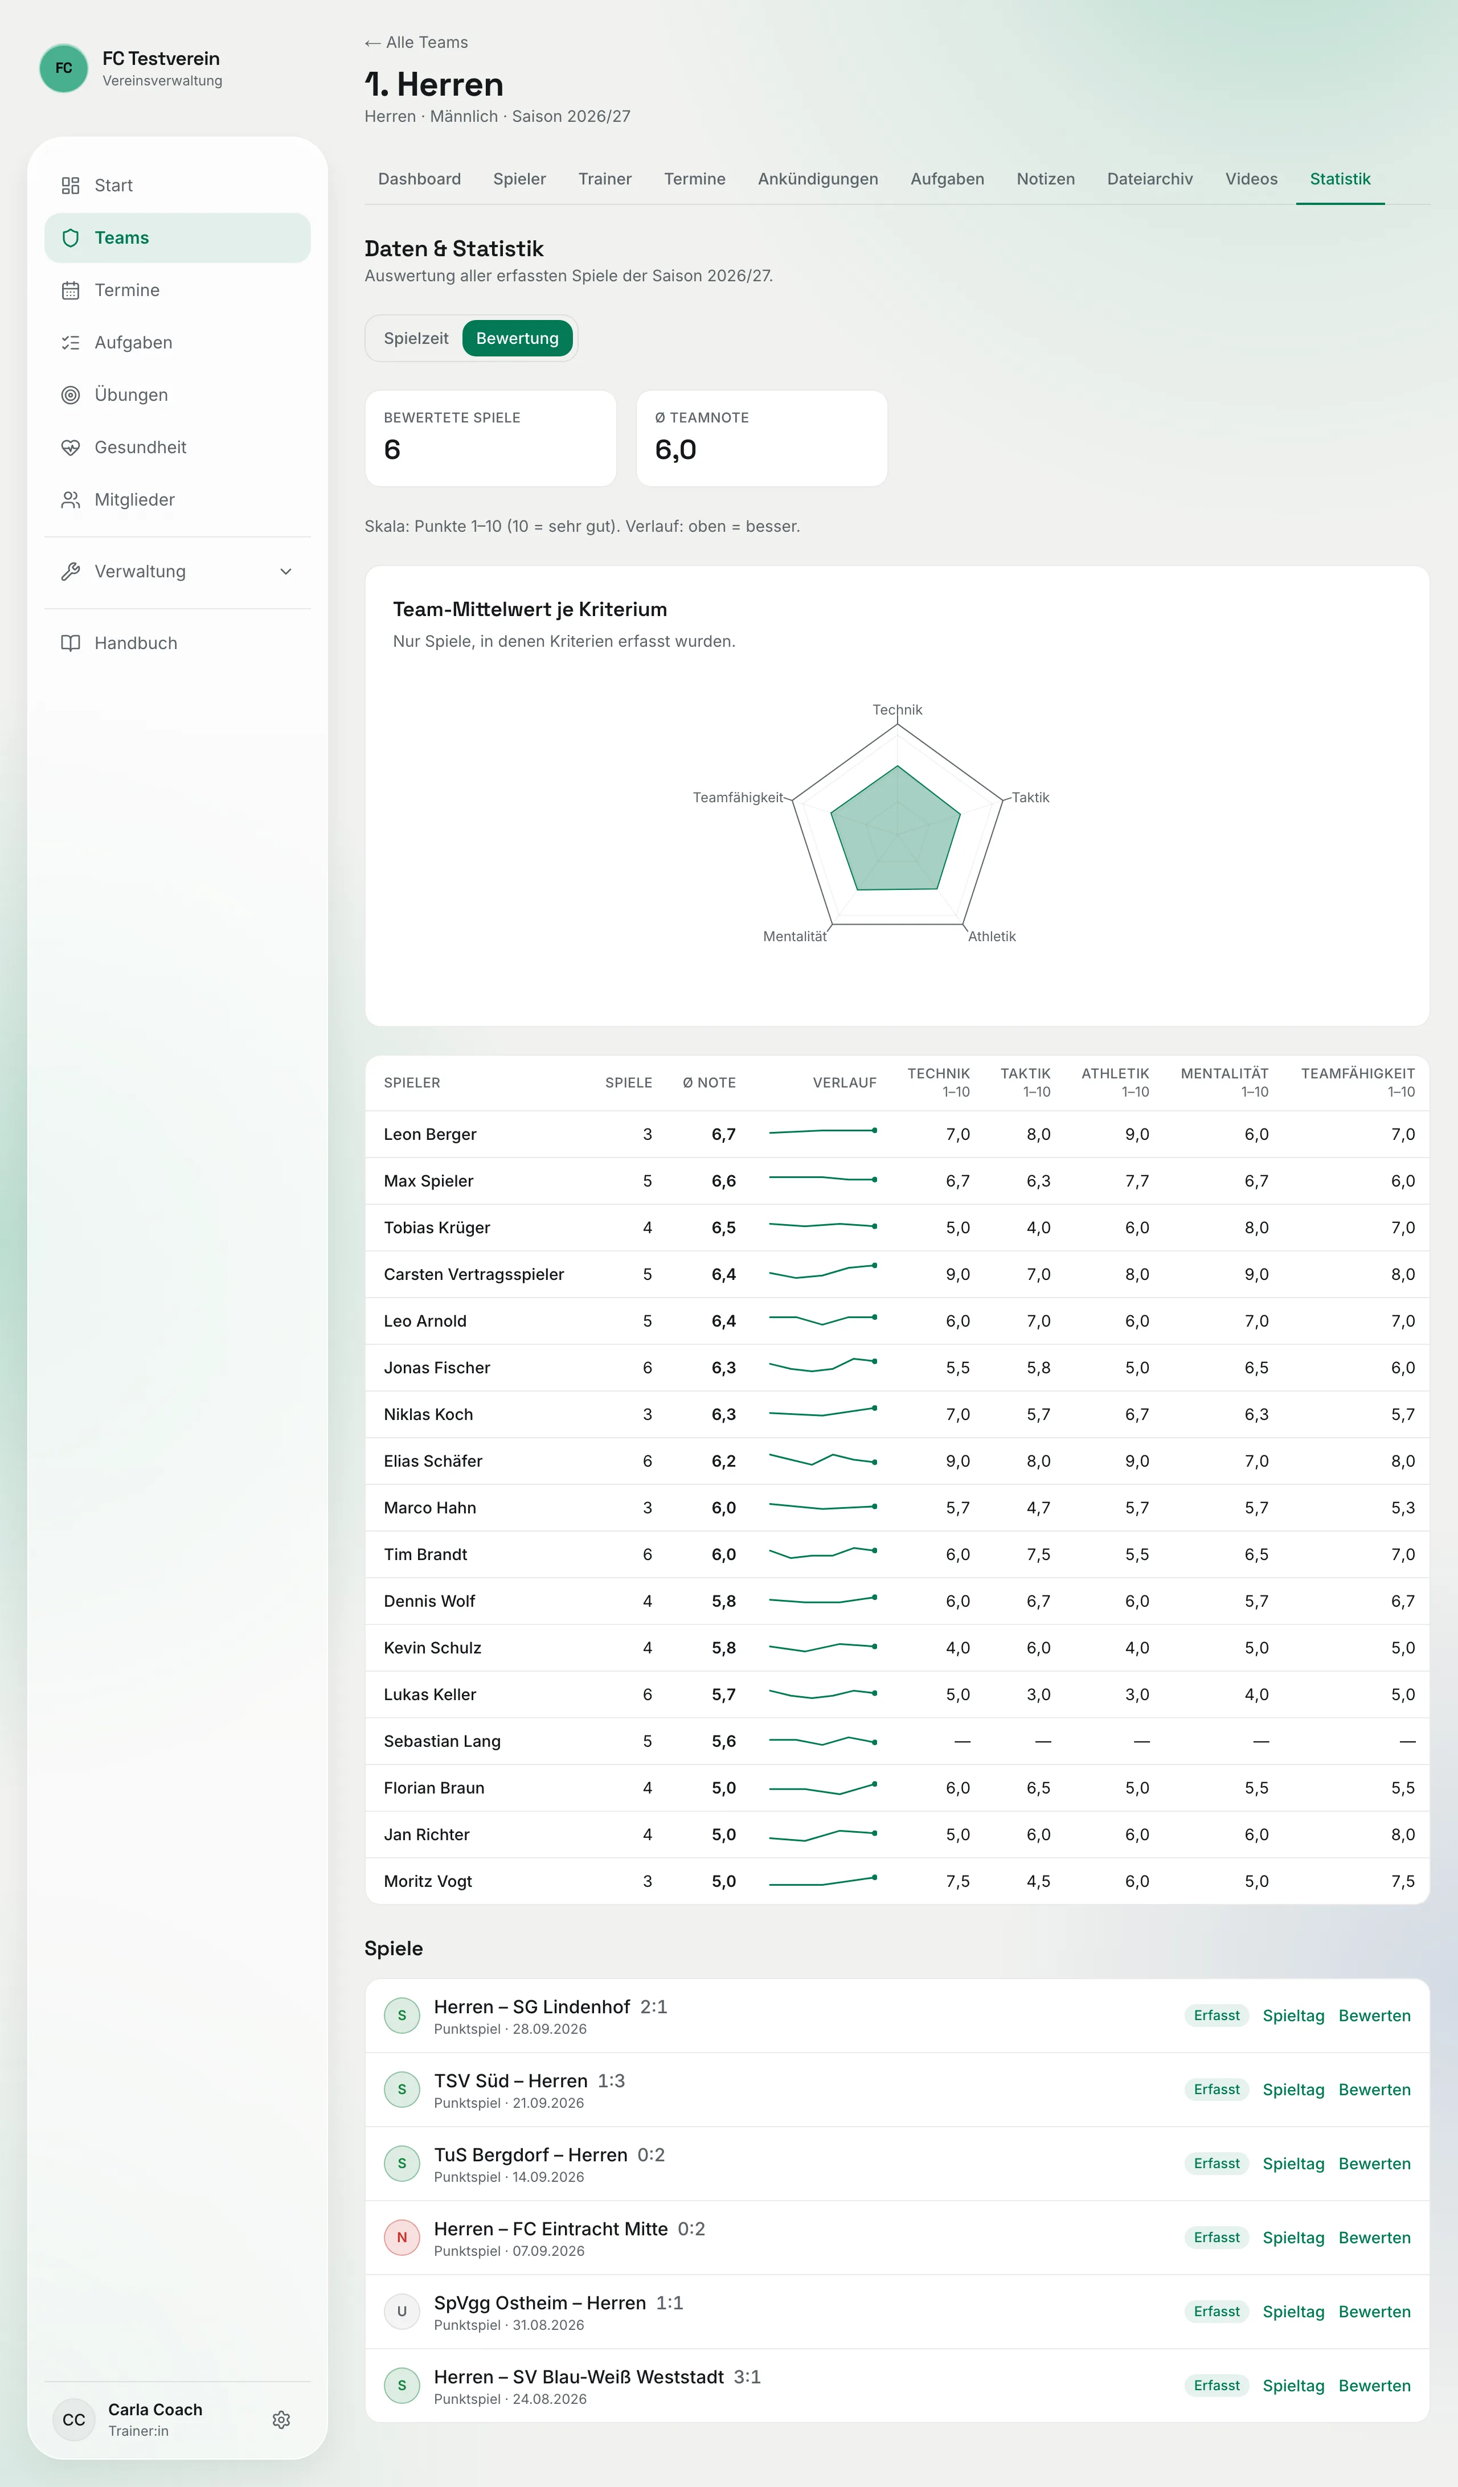Expand the Verwaltung menu chevron
The image size is (1458, 2487).
coord(286,572)
